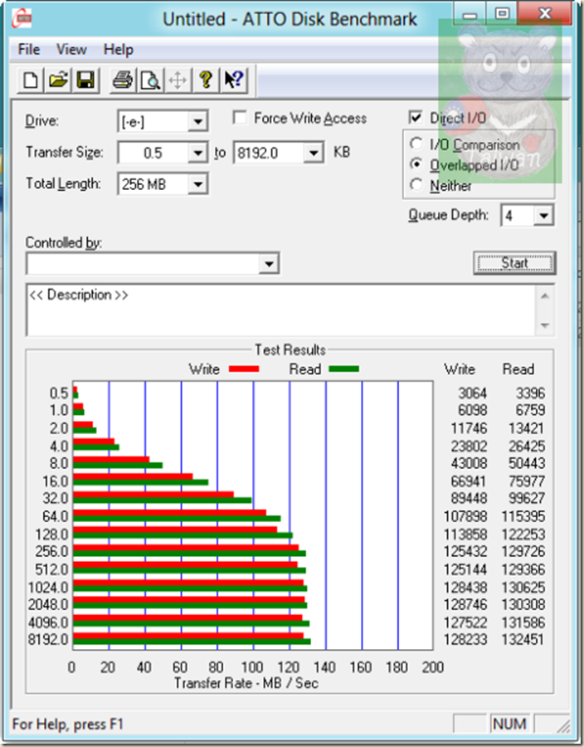Expand the maximum Transfer Size 8192.0 dropdown
The image size is (584, 747).
coord(314,153)
